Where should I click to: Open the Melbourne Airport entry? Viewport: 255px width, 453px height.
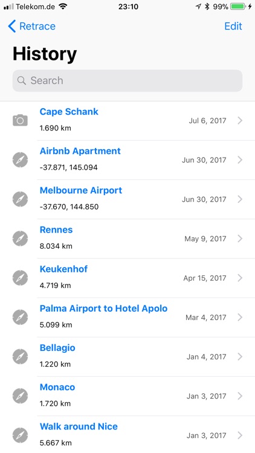(127, 199)
